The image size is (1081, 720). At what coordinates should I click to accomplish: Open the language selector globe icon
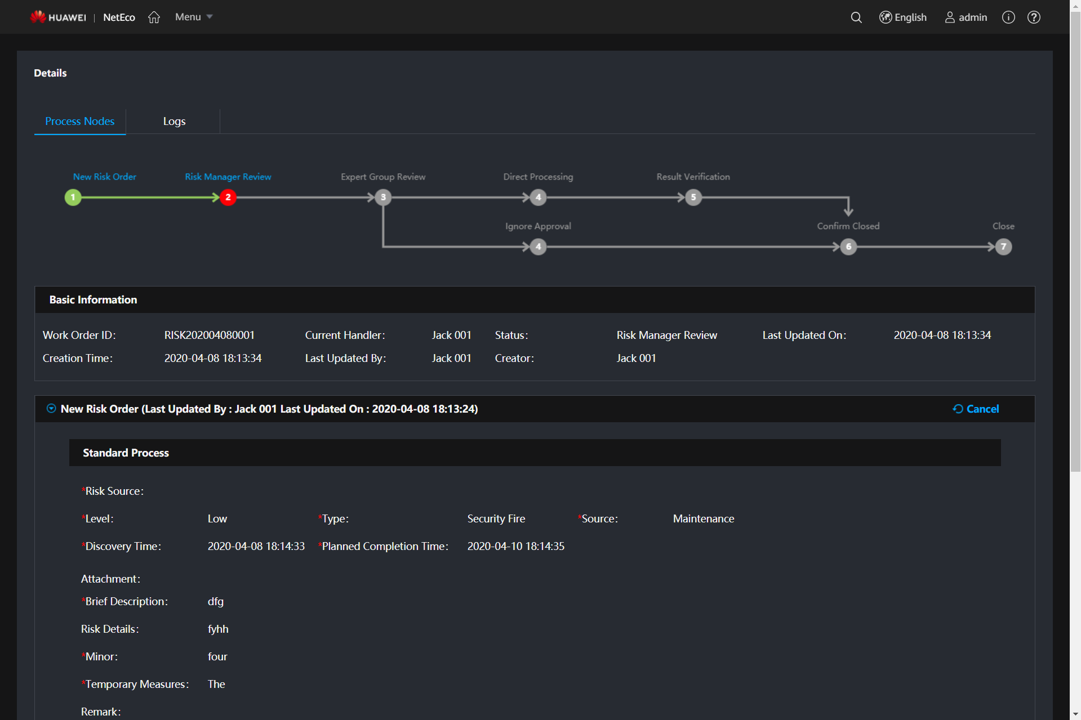pos(885,17)
